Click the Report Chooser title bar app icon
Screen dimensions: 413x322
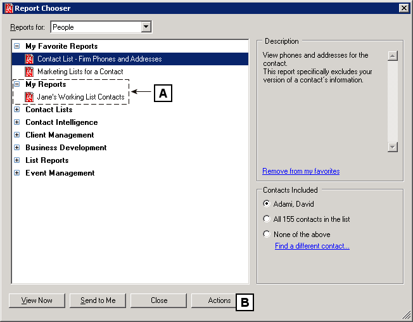pos(9,8)
